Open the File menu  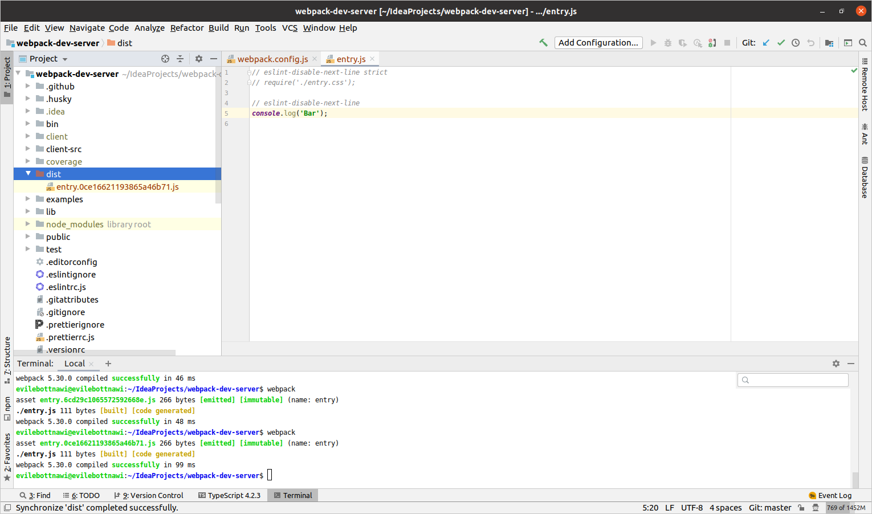11,28
